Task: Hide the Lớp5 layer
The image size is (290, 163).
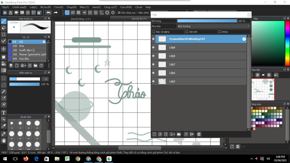Action: point(153,81)
